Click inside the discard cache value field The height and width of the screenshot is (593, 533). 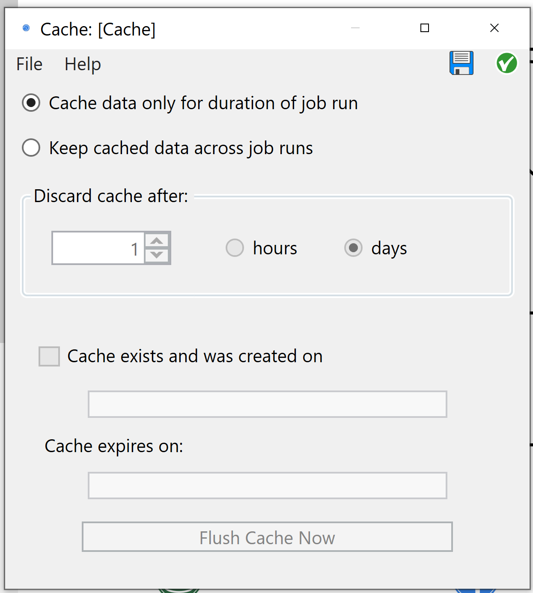(x=98, y=248)
